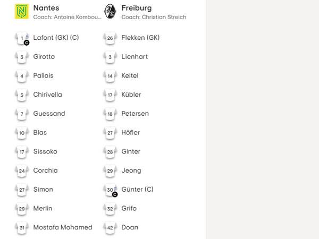Select player Chirivella in Nantes lineup
This screenshot has width=319, height=239.
47,95
